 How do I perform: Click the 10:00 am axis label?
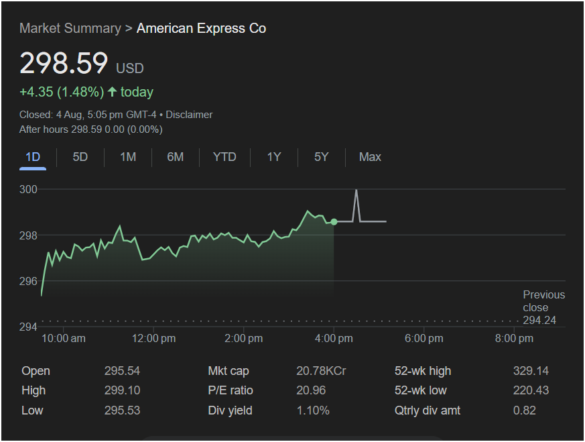coord(64,339)
